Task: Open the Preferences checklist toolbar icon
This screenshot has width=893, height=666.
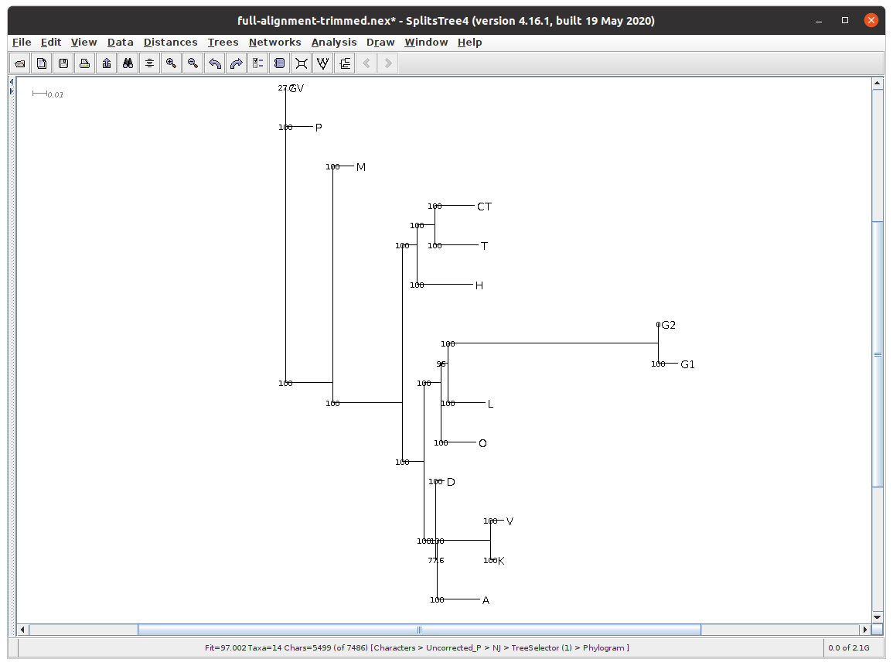Action: click(x=258, y=63)
